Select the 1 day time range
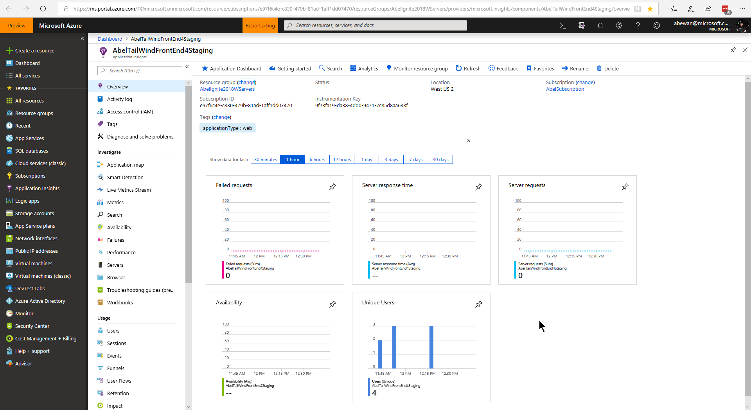The height and width of the screenshot is (410, 751). click(367, 160)
